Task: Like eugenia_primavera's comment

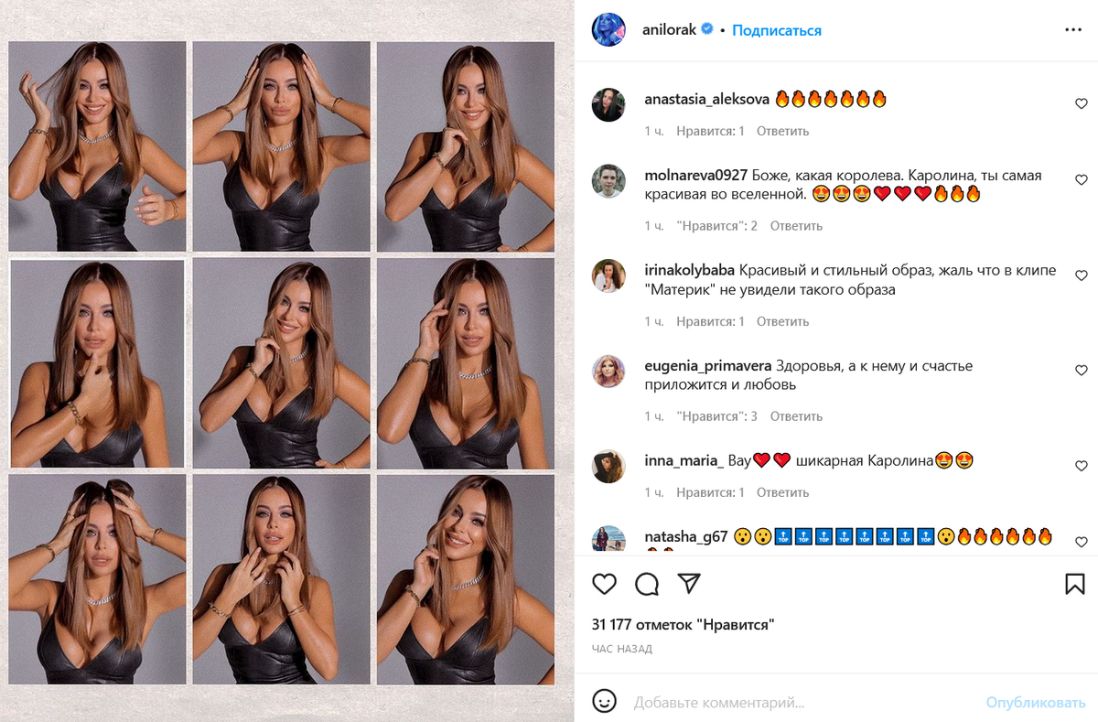Action: (x=1082, y=371)
